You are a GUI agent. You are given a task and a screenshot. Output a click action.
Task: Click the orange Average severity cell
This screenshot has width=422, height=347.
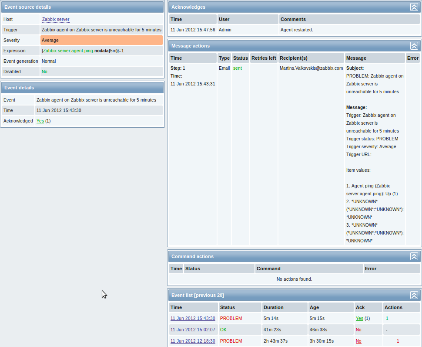click(x=101, y=40)
